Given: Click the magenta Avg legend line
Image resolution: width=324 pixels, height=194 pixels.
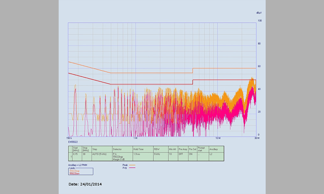Looking at the screenshot, I should [x=132, y=168].
